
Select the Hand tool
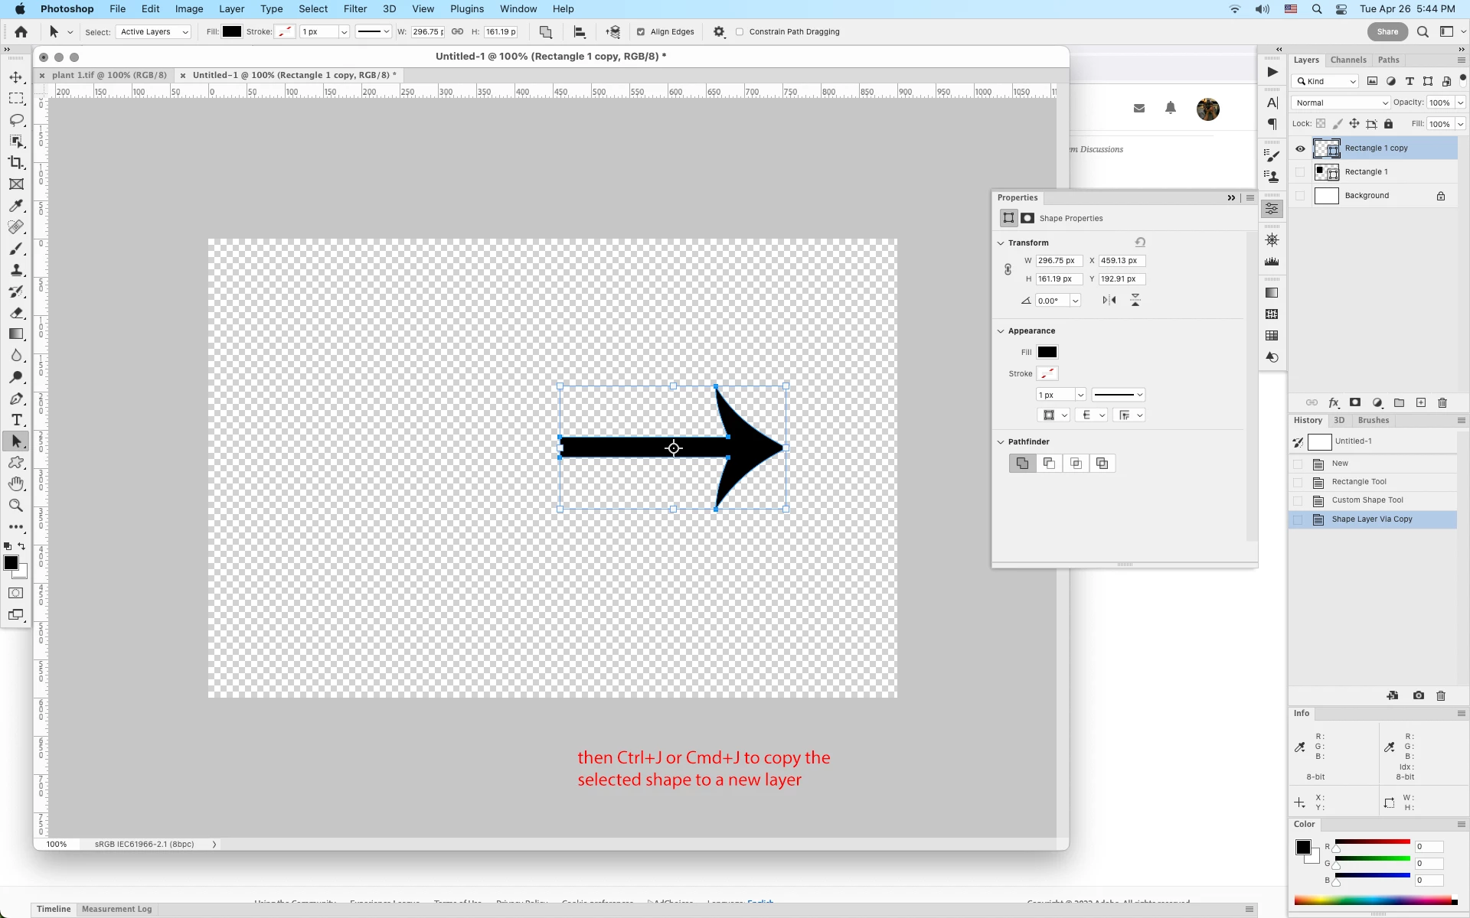tap(16, 484)
